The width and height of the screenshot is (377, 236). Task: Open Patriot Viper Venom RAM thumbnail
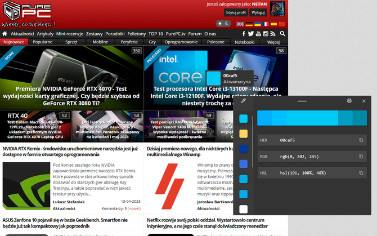179,126
